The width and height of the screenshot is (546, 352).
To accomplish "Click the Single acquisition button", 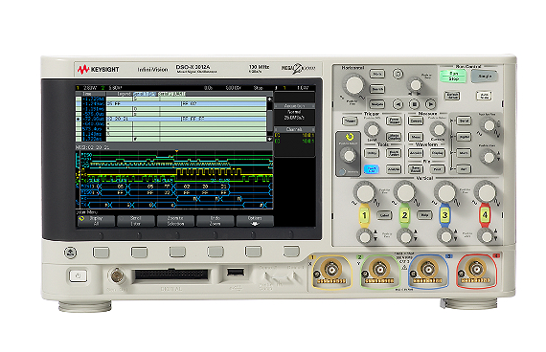I will coord(485,77).
